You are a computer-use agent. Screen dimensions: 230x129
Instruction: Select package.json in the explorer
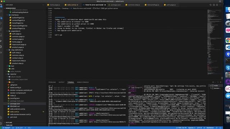pos(15,104)
